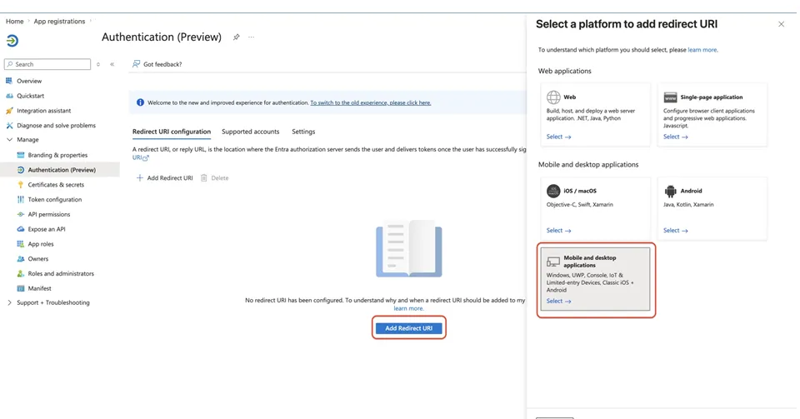Click link to switch to old experience
Image resolution: width=800 pixels, height=419 pixels.
370,102
